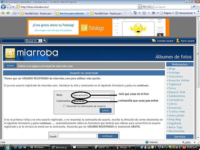Check Recordar la contraseña de usuario
The image size is (200, 150).
(x=64, y=106)
